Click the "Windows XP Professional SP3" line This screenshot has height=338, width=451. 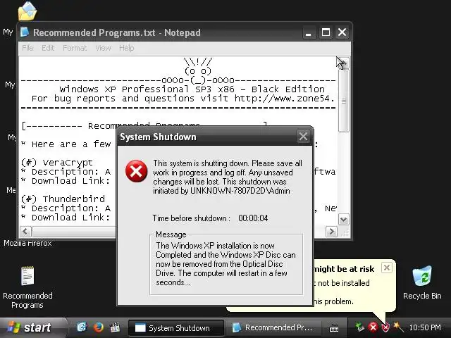tap(192, 89)
